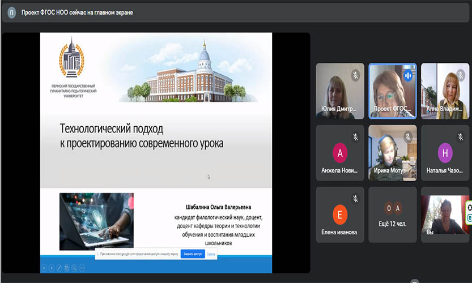Screen dimensions: 472x283
Task: Click muted mic icon on Елена иванова tile
Action: click(x=355, y=199)
